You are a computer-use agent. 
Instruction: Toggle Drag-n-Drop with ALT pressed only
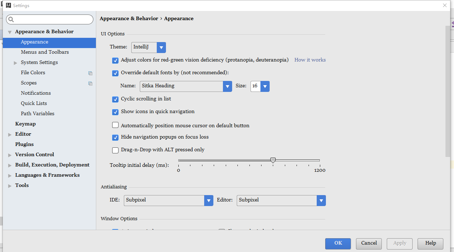point(115,150)
